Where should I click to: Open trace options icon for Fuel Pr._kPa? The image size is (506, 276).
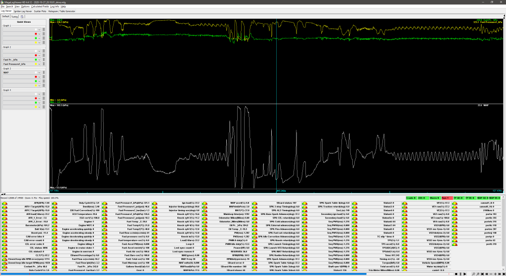(x=43, y=60)
